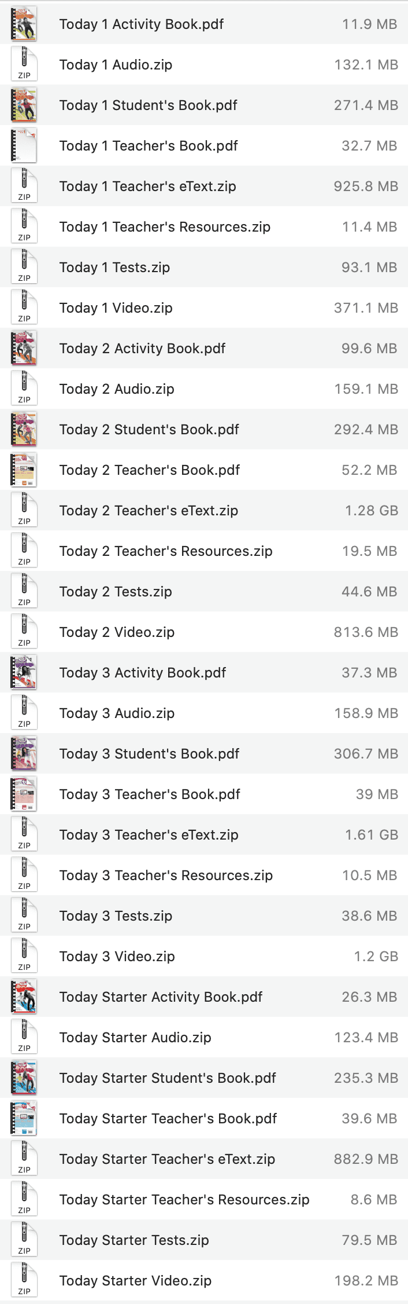The width and height of the screenshot is (408, 1304).
Task: Click the Today 2 Activity Book.pdf entry
Action: click(142, 348)
